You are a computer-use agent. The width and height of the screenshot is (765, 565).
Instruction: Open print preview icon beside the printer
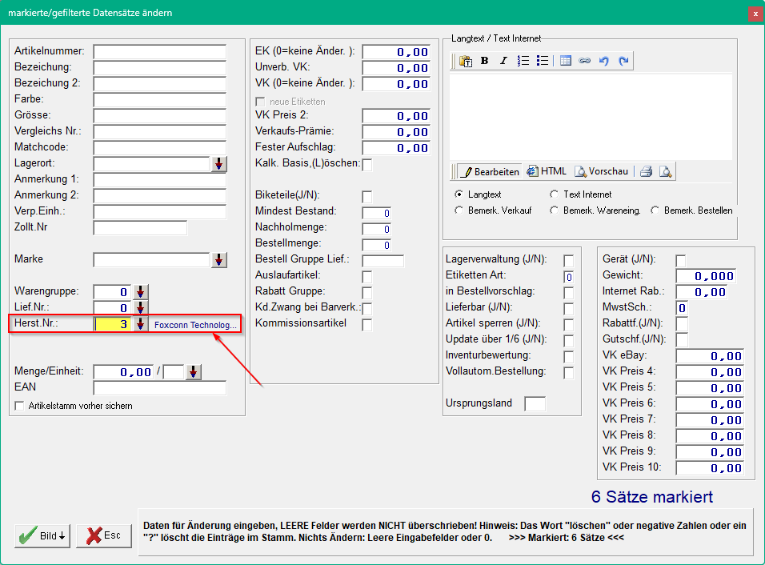pos(665,171)
